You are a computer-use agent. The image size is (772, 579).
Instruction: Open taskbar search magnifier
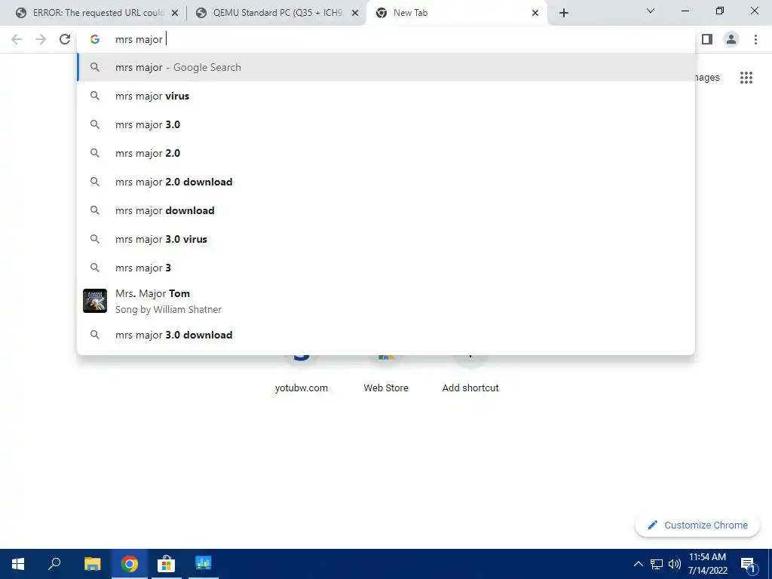pyautogui.click(x=54, y=564)
